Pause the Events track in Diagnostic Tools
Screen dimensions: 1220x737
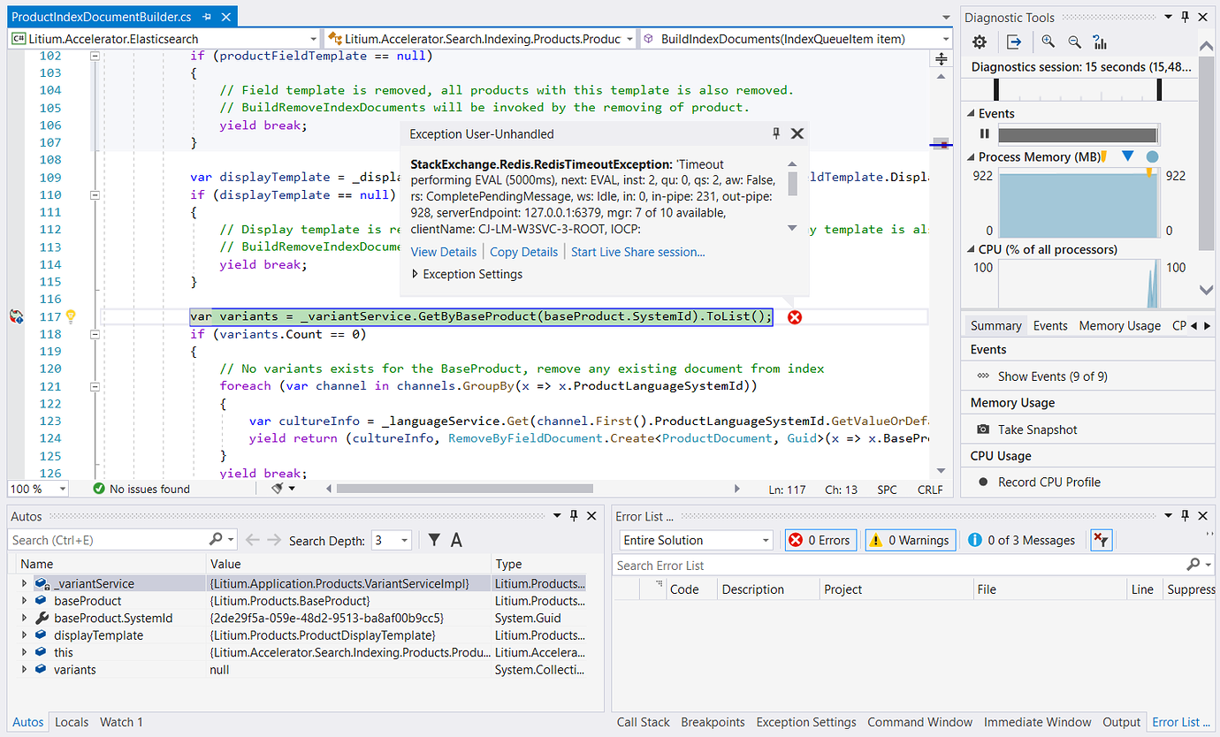984,134
